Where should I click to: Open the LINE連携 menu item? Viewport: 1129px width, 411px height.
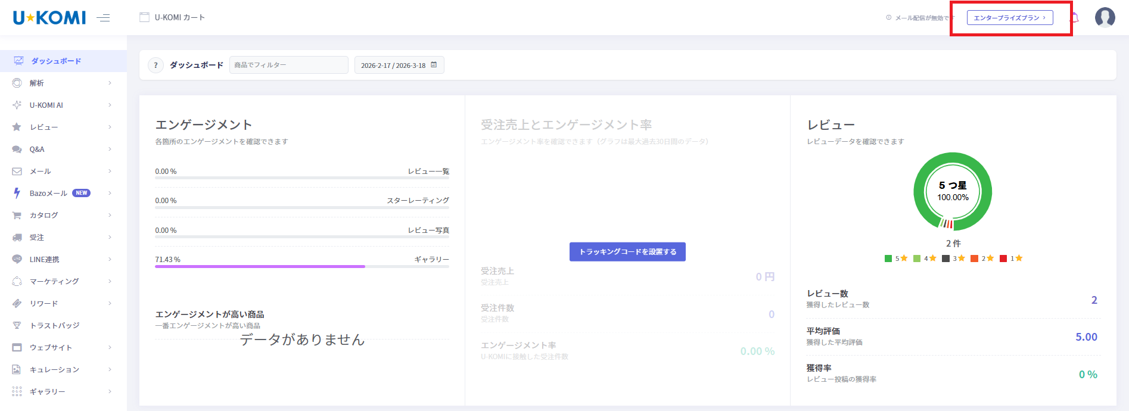[45, 259]
